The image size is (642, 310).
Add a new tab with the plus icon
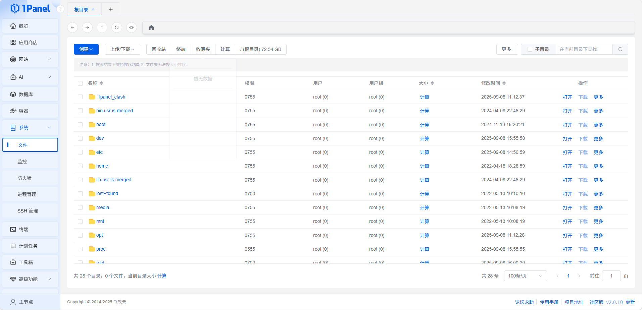pyautogui.click(x=111, y=9)
